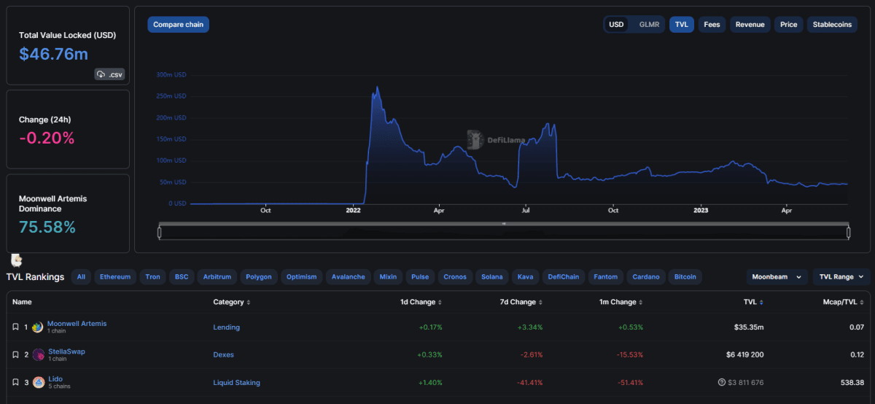This screenshot has width=875, height=404.
Task: Filter rankings by Mixin
Action: click(x=389, y=277)
